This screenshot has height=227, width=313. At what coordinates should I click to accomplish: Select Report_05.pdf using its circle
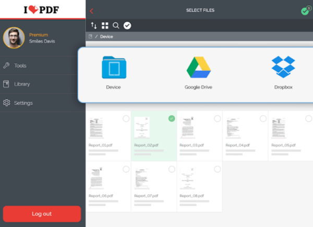pyautogui.click(x=309, y=119)
